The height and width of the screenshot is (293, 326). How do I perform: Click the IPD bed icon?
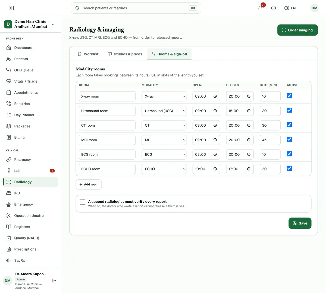(9, 193)
